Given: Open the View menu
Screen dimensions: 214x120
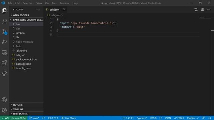Looking at the screenshot, I should (x=39, y=3).
